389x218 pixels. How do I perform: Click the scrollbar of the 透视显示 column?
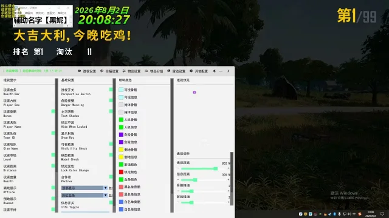[57, 145]
